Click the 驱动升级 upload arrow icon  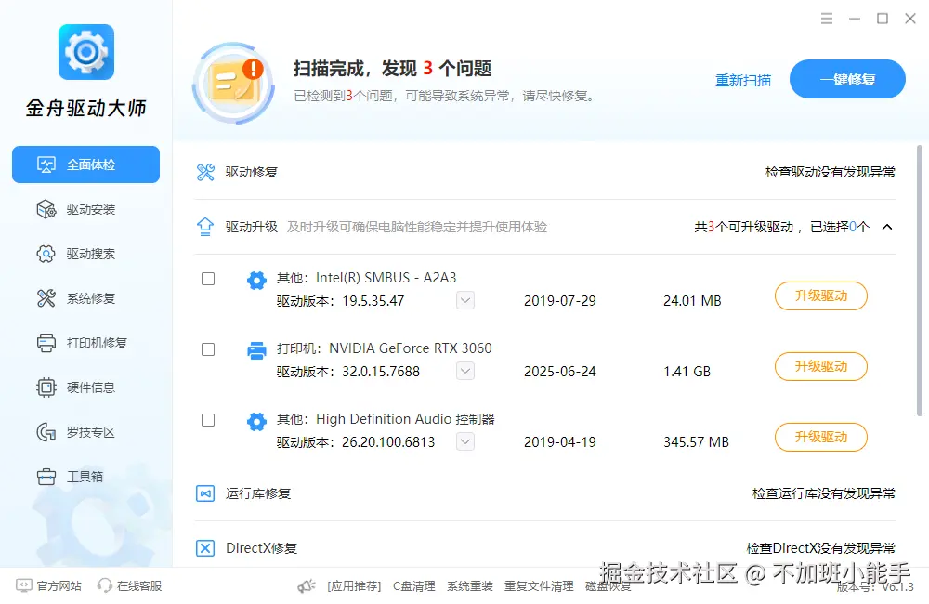click(x=205, y=227)
